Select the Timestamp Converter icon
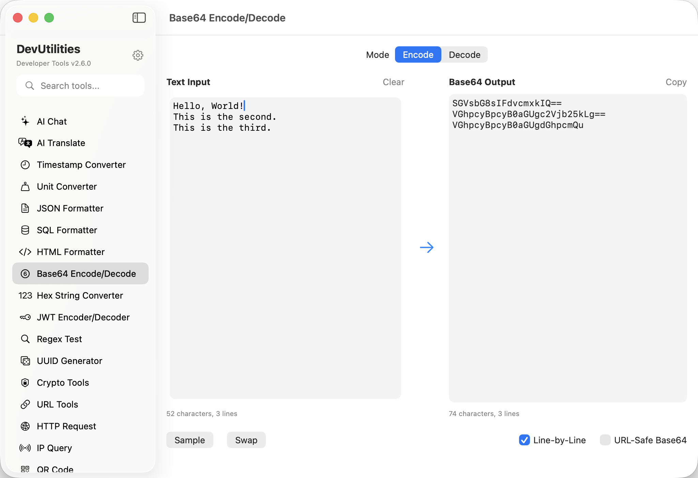The height and width of the screenshot is (478, 698). pos(25,165)
